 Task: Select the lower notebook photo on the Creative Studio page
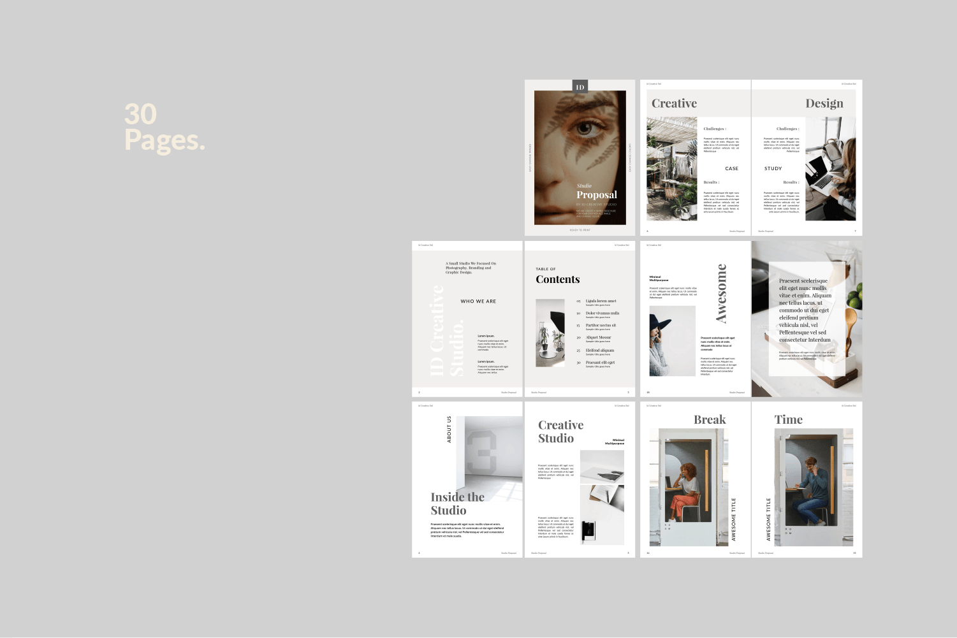click(x=602, y=515)
